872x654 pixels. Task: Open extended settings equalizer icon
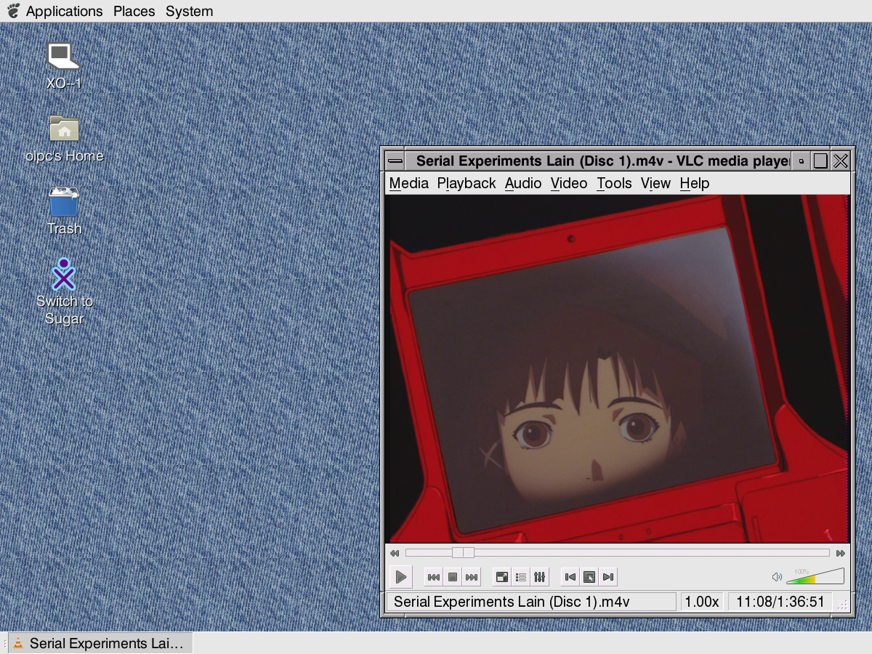click(x=539, y=577)
